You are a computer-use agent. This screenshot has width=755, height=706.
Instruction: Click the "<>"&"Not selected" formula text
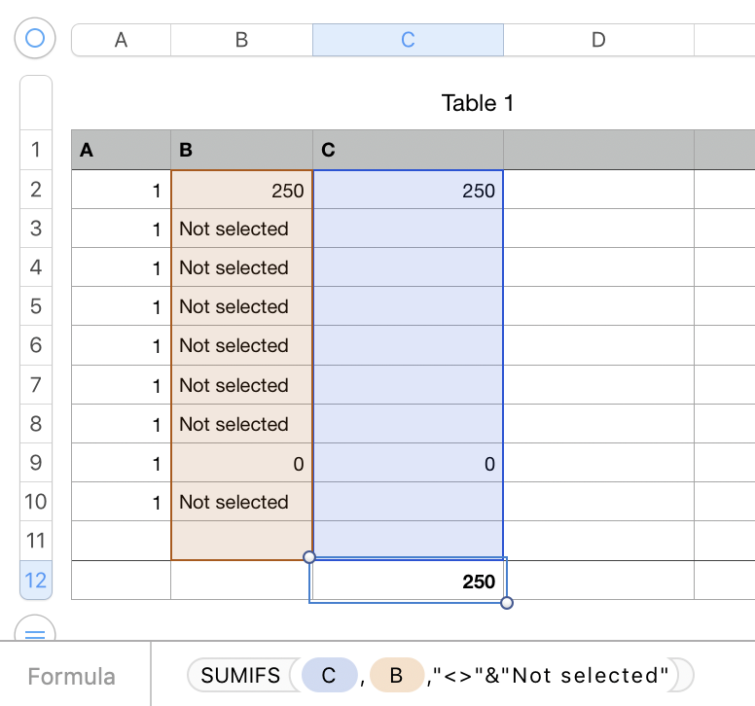(549, 676)
